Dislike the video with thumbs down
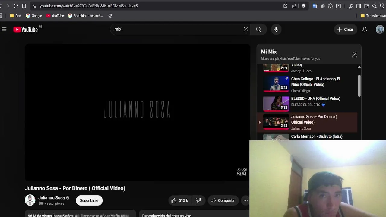This screenshot has height=217, width=386. (198, 200)
